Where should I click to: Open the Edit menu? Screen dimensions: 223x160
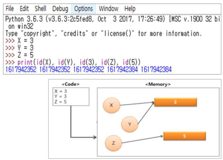click(x=24, y=9)
